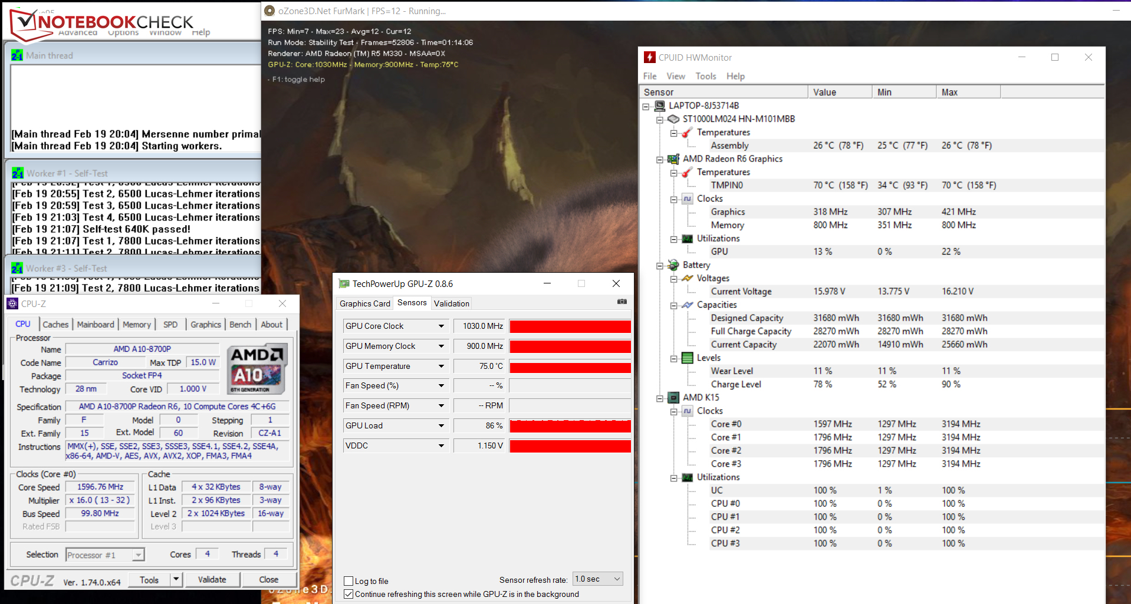Click the Tools button in CPU-Z
Screen dimensions: 1131x604
(149, 579)
